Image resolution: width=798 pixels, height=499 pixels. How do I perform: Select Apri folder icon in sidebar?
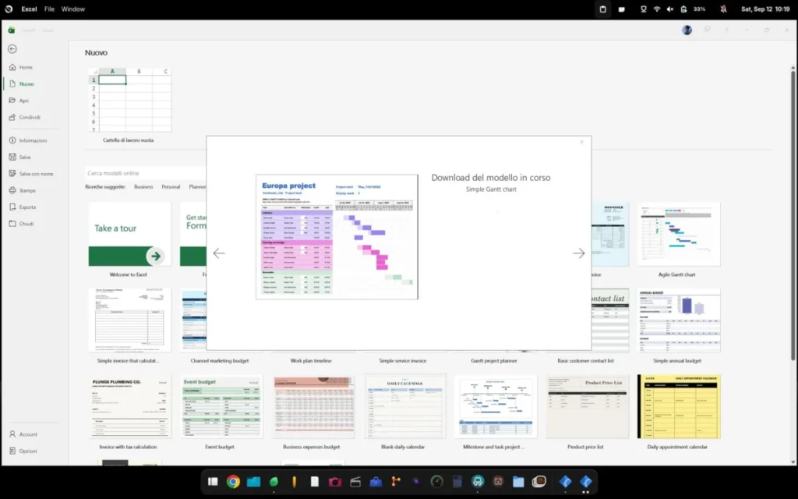pyautogui.click(x=12, y=101)
